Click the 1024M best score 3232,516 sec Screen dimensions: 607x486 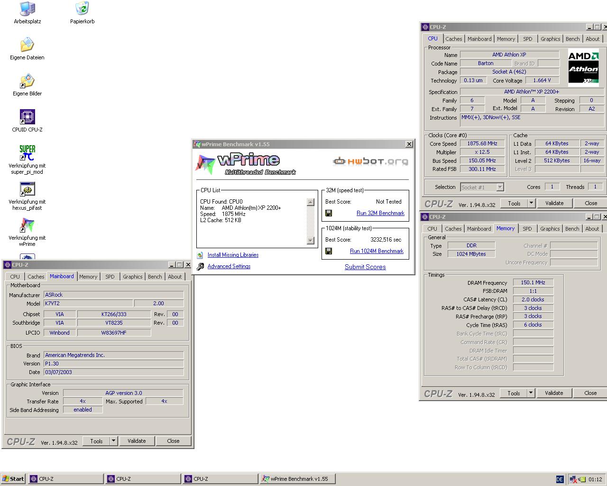click(386, 240)
